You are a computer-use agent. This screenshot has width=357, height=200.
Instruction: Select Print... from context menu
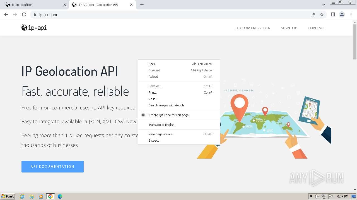pos(179,92)
